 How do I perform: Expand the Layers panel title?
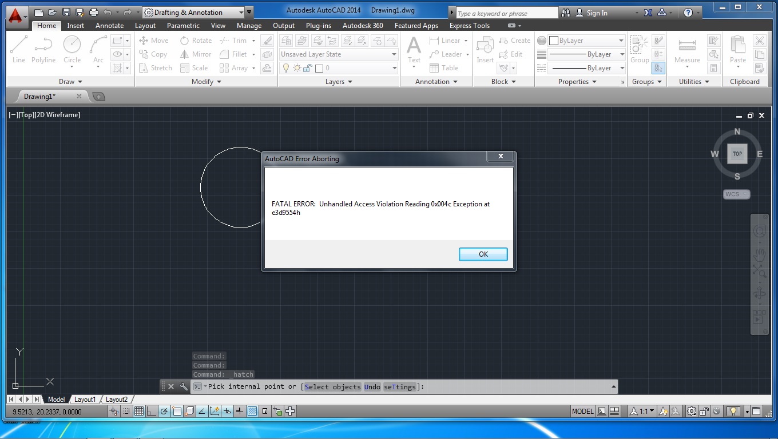[x=339, y=82]
